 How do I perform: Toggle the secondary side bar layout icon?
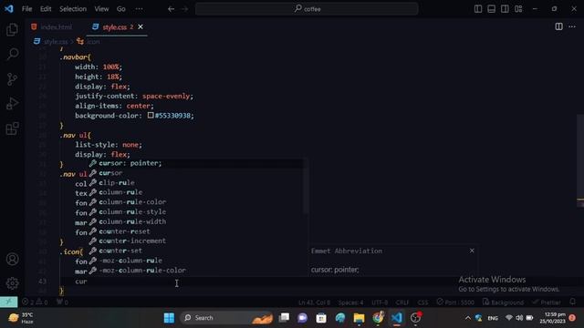click(x=505, y=8)
